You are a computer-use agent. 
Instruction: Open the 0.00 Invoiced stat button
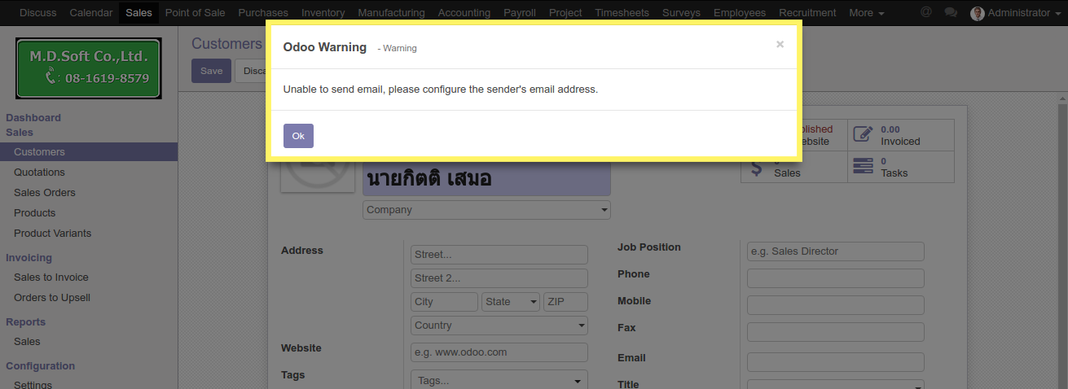901,135
